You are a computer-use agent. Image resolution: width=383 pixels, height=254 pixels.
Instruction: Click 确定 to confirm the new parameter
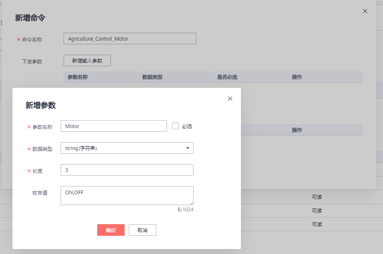[111, 230]
